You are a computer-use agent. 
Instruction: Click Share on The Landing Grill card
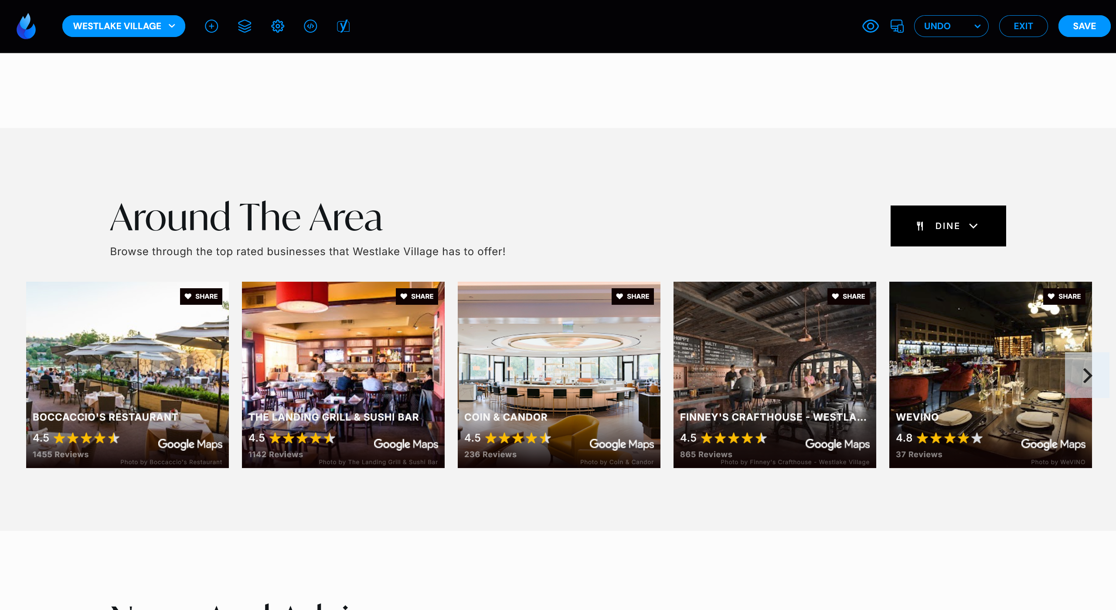point(417,296)
